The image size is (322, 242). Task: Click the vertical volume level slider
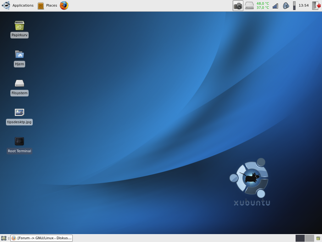click(x=294, y=6)
